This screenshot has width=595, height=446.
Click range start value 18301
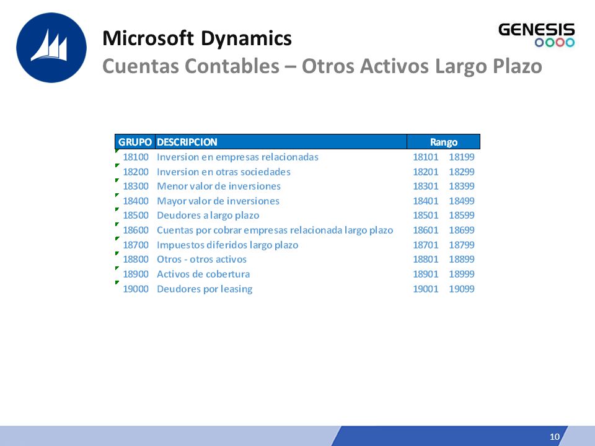tap(425, 186)
